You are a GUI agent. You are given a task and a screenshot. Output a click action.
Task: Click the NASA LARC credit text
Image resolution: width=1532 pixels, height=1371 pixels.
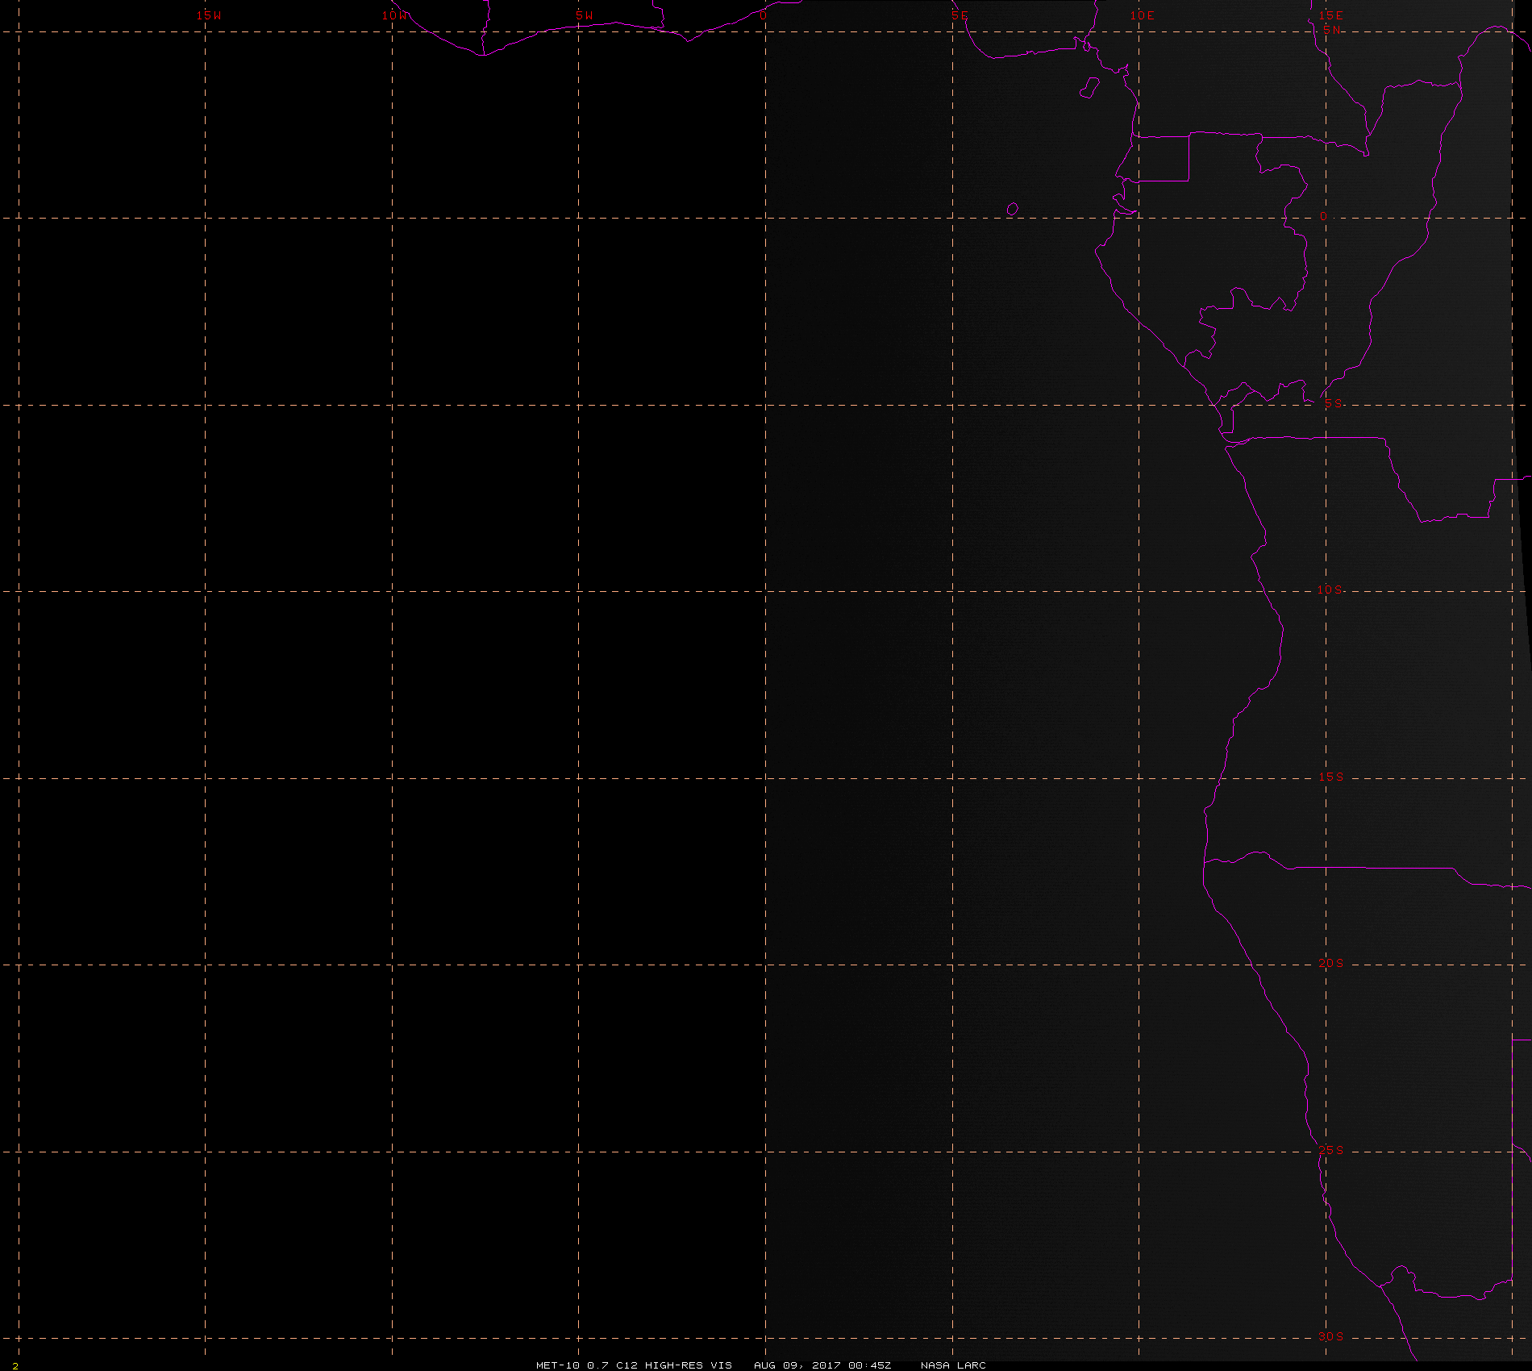tap(953, 1365)
